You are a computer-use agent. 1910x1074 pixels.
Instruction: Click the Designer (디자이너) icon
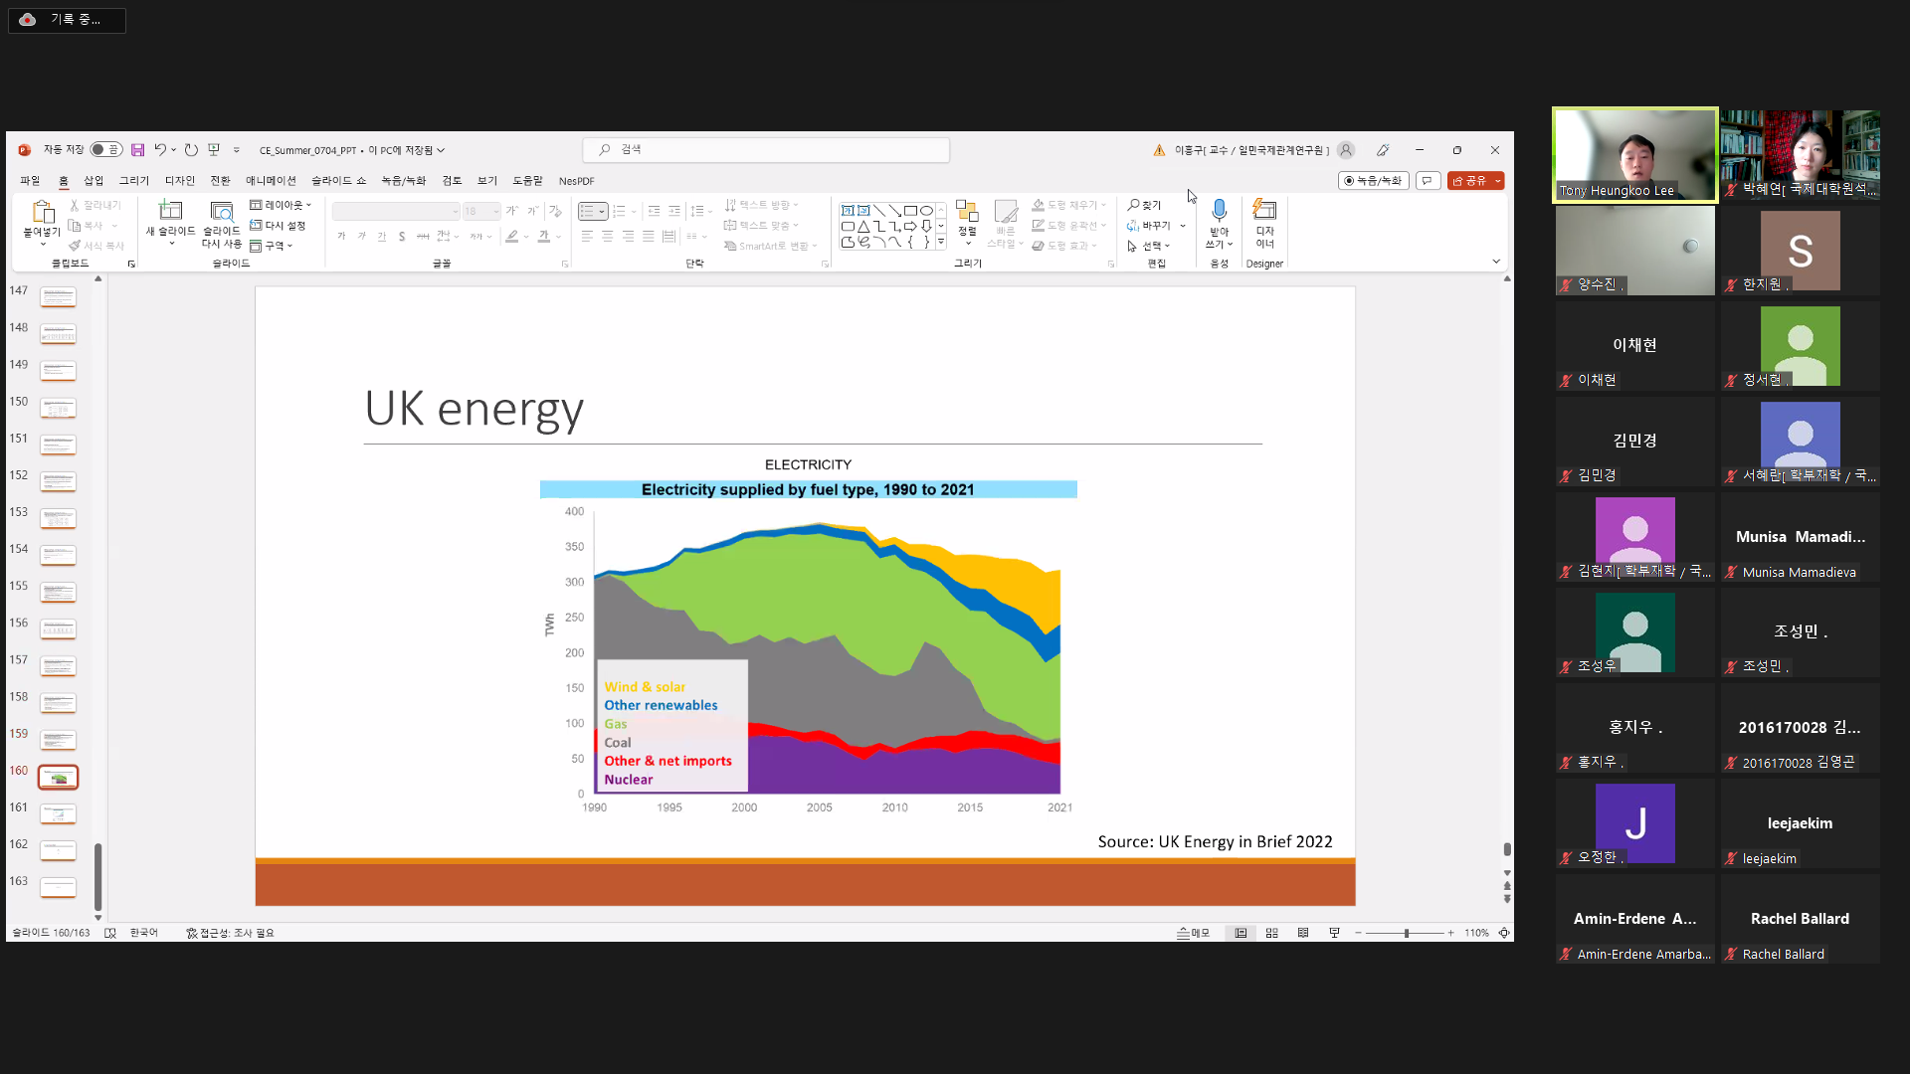[x=1264, y=211]
